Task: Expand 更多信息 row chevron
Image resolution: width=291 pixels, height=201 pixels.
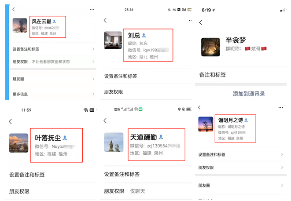Action: tap(93, 94)
